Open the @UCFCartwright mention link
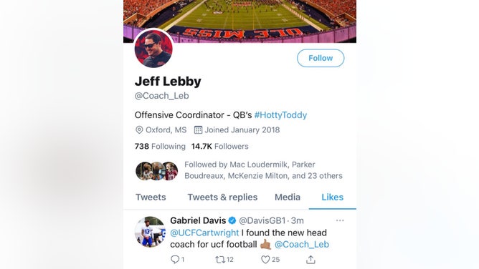Image resolution: width=479 pixels, height=269 pixels. click(204, 233)
